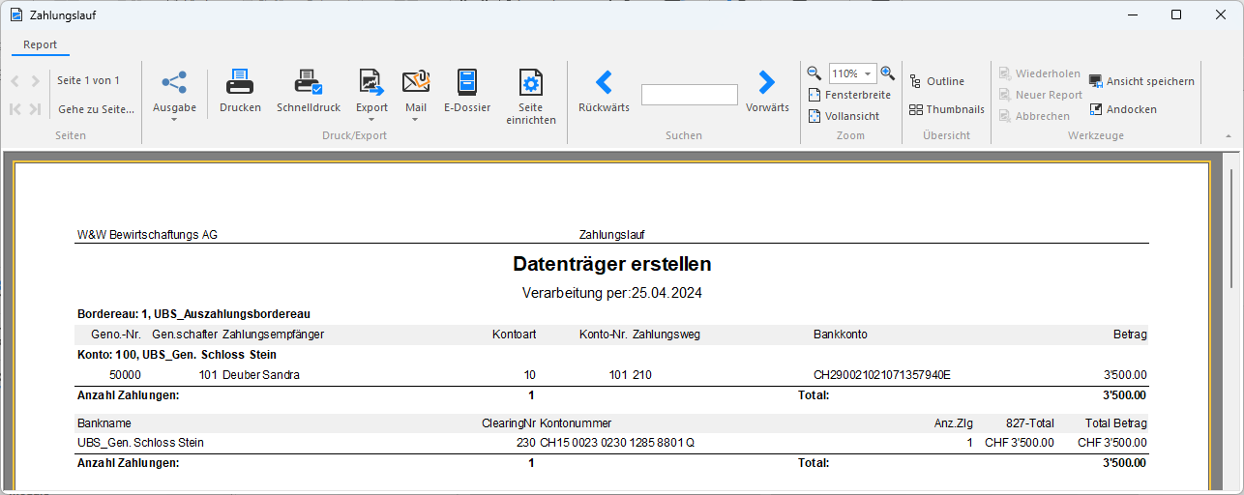Viewport: 1244px width, 495px height.
Task: Show page Thumbnails
Action: click(947, 109)
